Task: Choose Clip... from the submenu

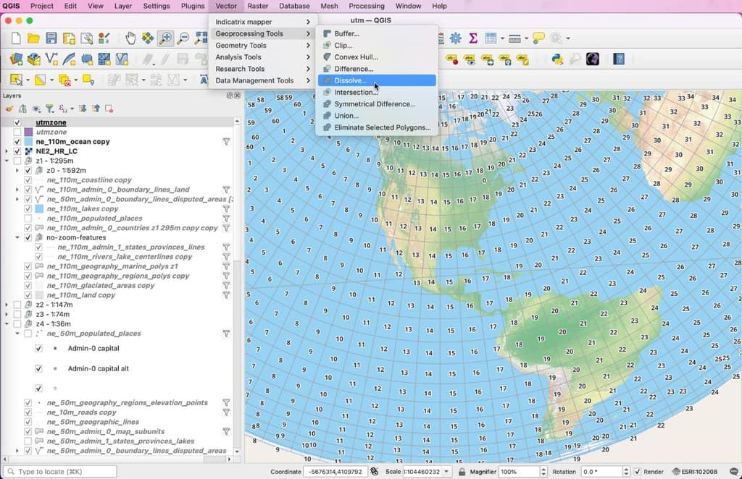Action: point(377,46)
